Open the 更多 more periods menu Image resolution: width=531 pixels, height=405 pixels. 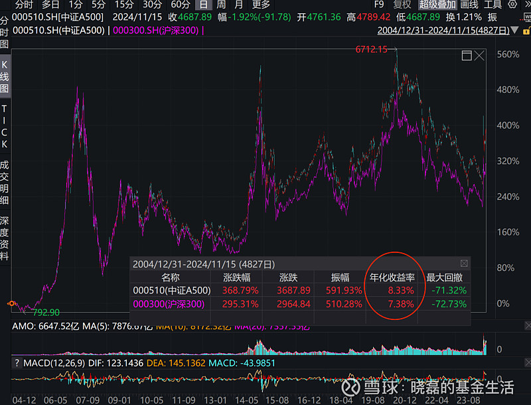[261, 5]
